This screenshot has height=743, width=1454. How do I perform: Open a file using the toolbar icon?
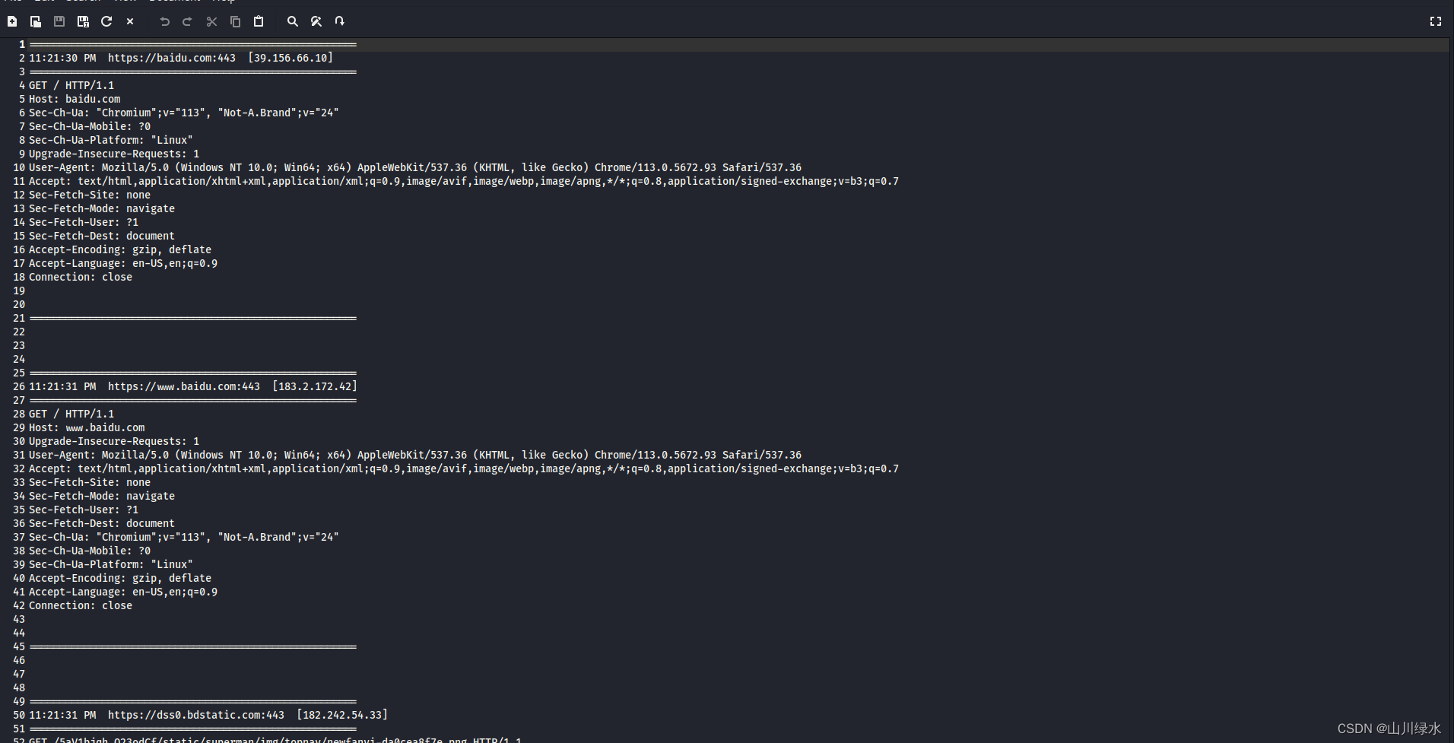pyautogui.click(x=36, y=21)
